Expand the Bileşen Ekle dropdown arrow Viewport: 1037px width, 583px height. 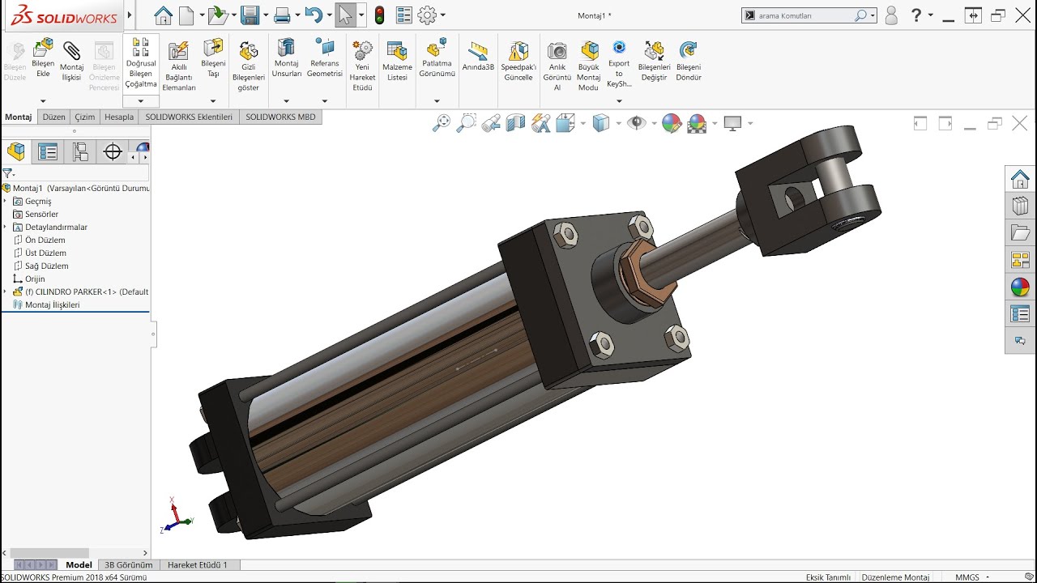pos(43,101)
